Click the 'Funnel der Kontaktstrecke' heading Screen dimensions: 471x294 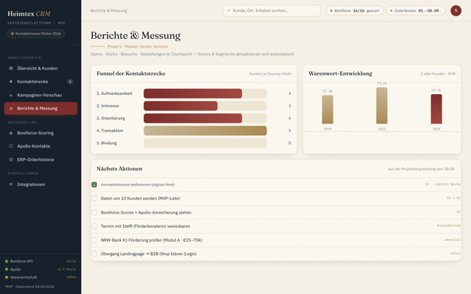[131, 73]
